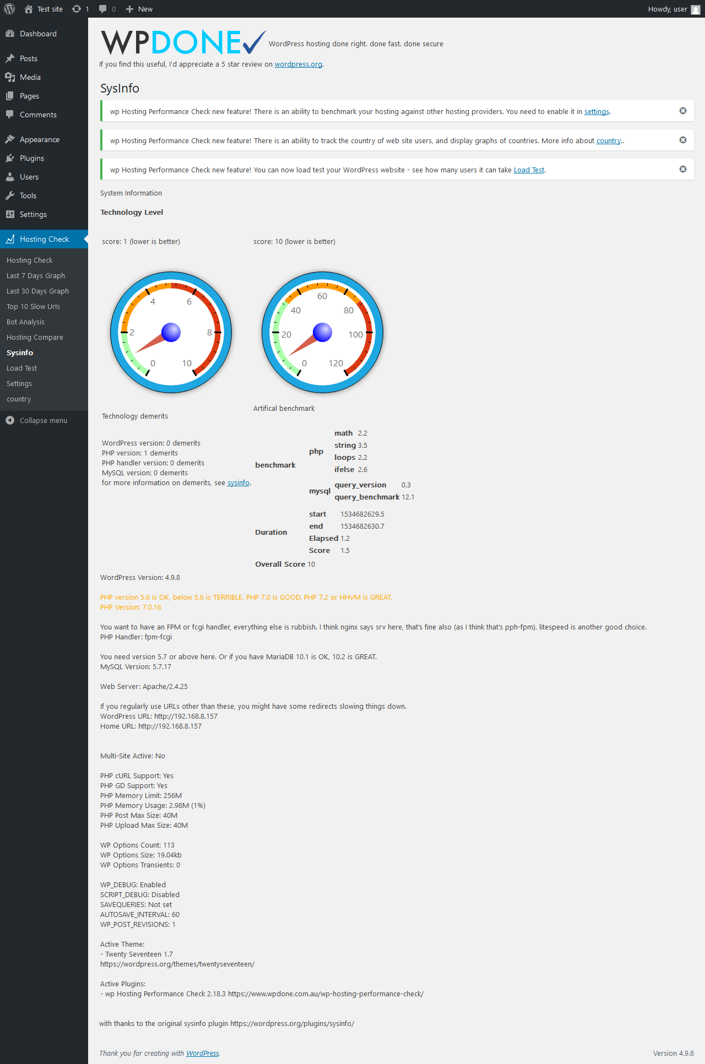Image resolution: width=705 pixels, height=1064 pixels.
Task: Click the Dashboard menu label
Action: [x=38, y=34]
